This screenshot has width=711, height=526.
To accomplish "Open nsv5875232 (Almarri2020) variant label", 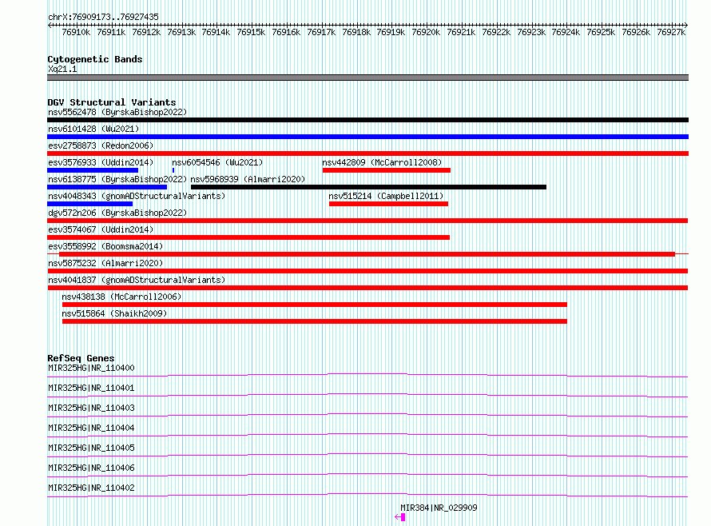I will tap(105, 263).
